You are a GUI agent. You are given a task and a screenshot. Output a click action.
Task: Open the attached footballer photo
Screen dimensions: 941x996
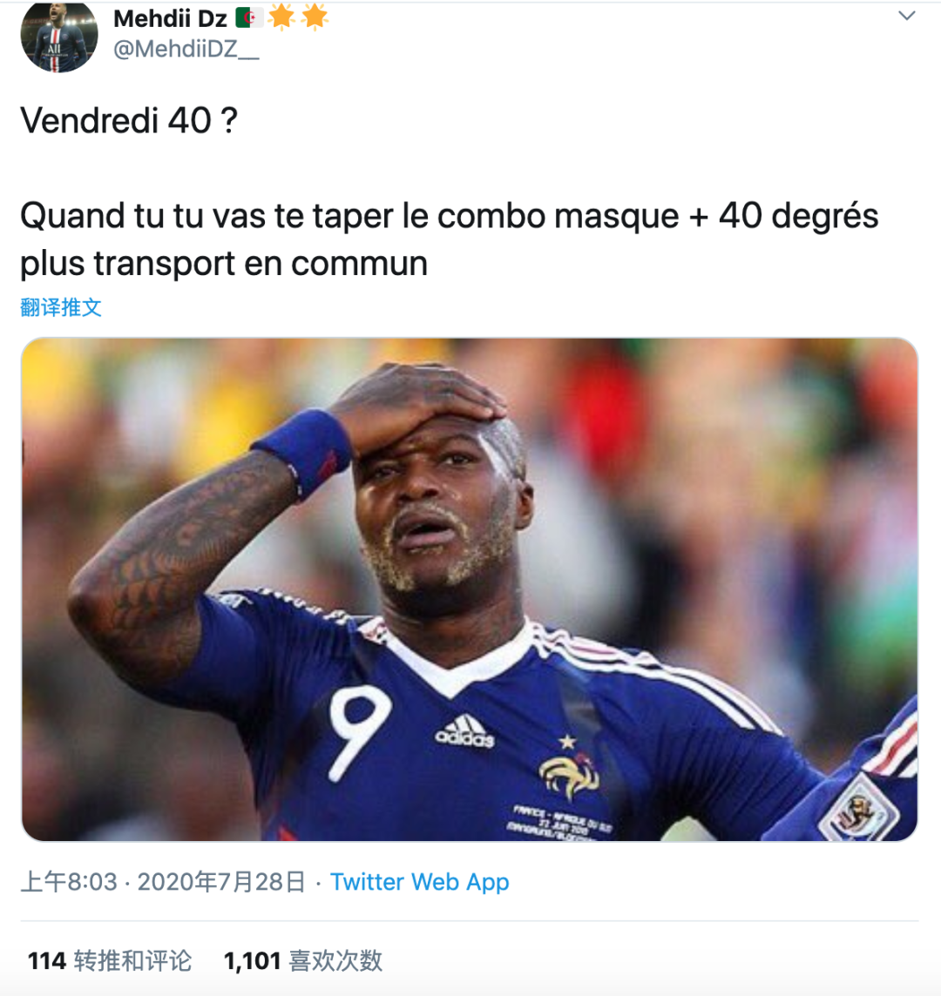coord(470,589)
